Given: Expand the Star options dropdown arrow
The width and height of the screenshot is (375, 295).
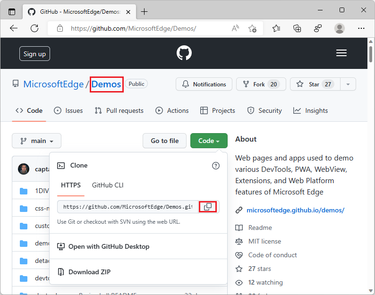Looking at the screenshot, I should tap(348, 84).
